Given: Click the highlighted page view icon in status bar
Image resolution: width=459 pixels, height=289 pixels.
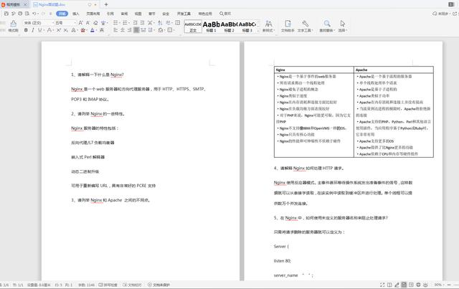Looking at the screenshot, I should (404, 285).
